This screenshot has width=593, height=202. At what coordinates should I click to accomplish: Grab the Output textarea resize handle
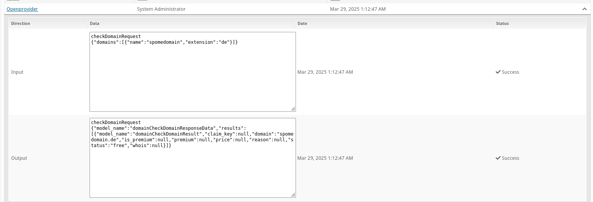(293, 195)
